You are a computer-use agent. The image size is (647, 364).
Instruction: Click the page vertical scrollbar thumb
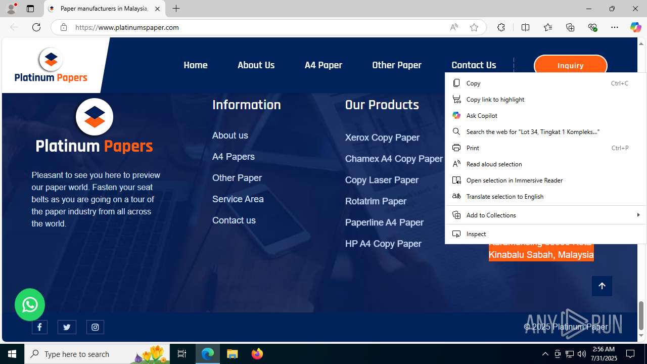[641, 315]
